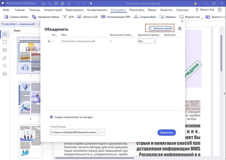Select the Инструмент tab

tap(118, 10)
